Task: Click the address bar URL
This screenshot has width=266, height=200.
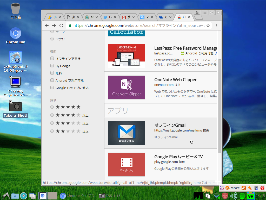Action: click(x=139, y=26)
